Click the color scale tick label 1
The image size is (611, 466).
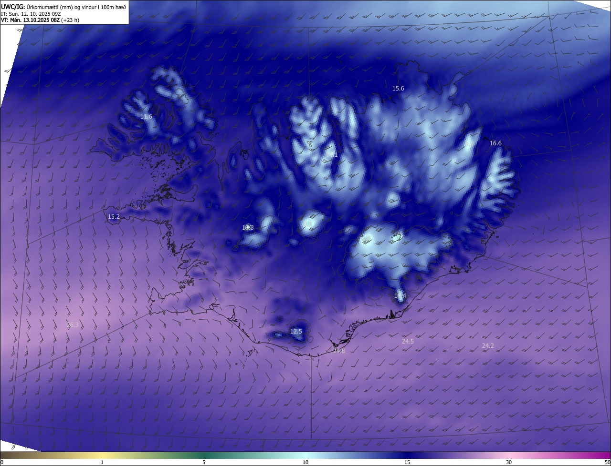pos(102,462)
